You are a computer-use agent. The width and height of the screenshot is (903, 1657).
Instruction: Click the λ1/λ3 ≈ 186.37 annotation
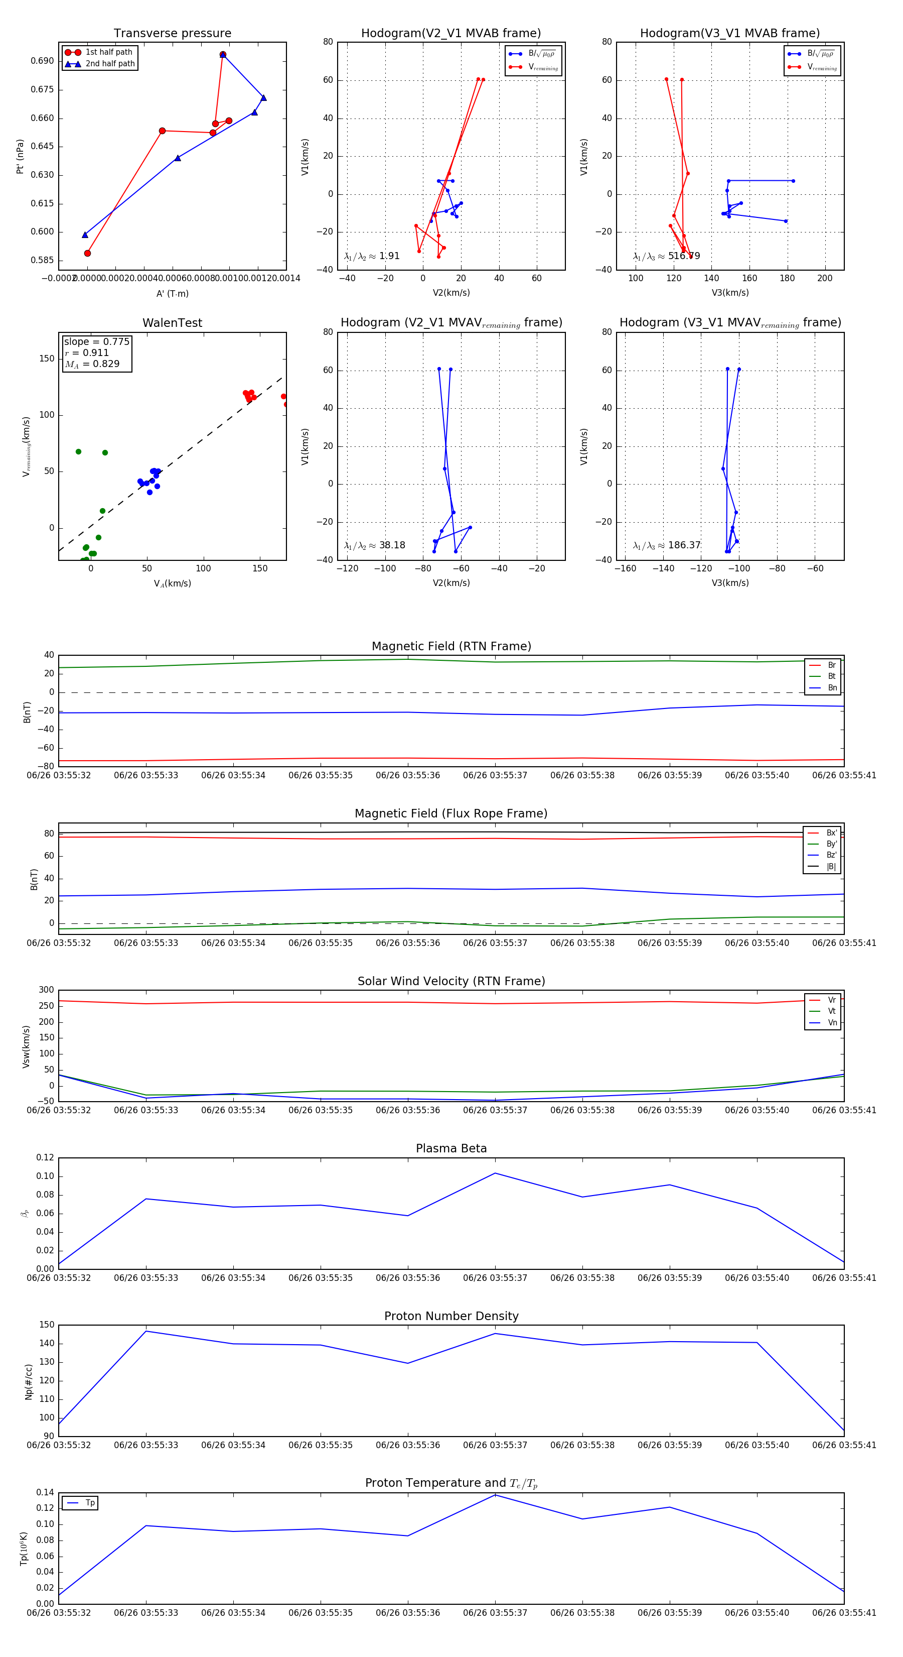(x=667, y=545)
